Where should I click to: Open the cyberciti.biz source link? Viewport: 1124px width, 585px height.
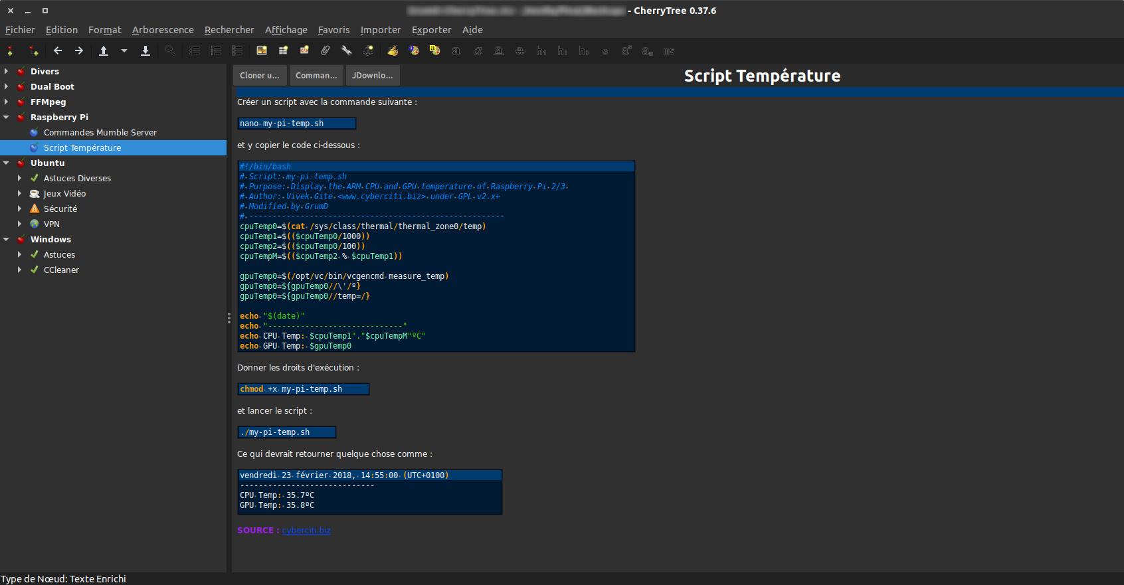click(306, 531)
